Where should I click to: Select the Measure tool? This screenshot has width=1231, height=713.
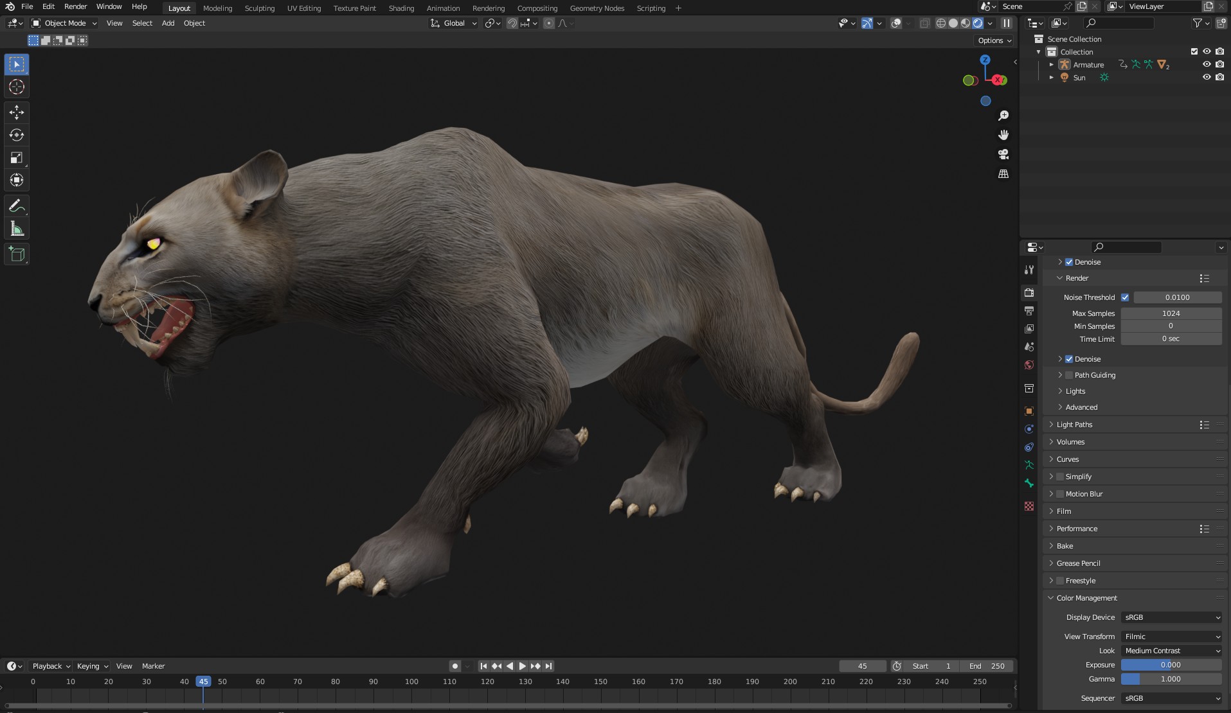pyautogui.click(x=17, y=229)
